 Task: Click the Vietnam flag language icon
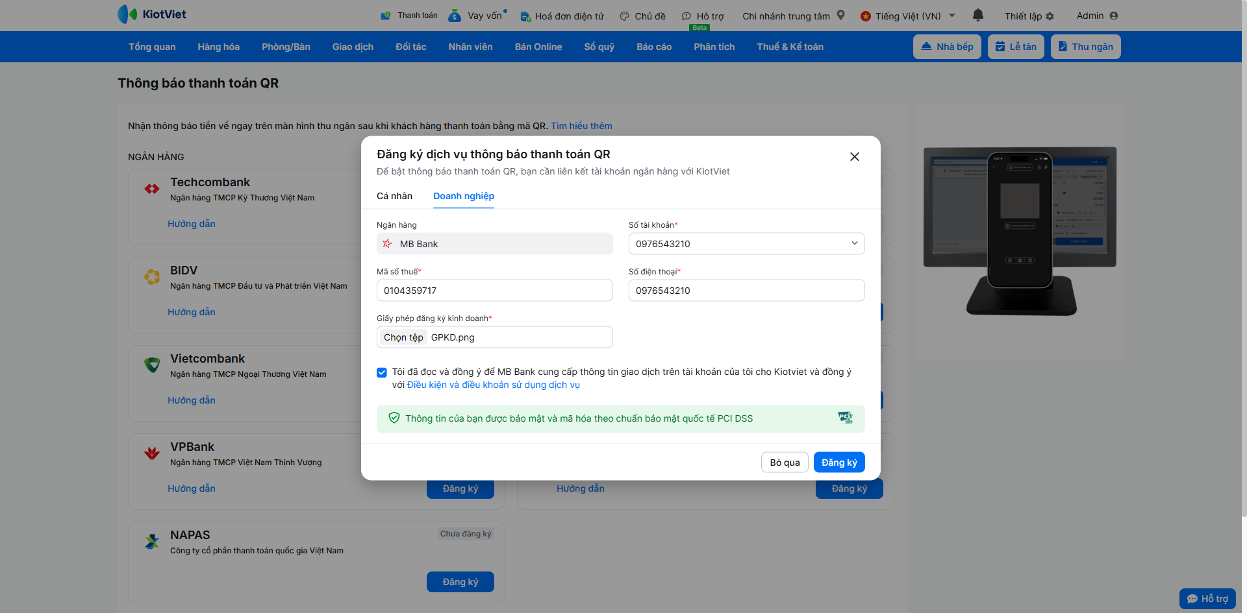click(866, 16)
